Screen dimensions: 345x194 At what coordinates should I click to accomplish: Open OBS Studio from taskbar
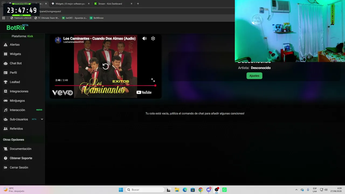click(216, 190)
